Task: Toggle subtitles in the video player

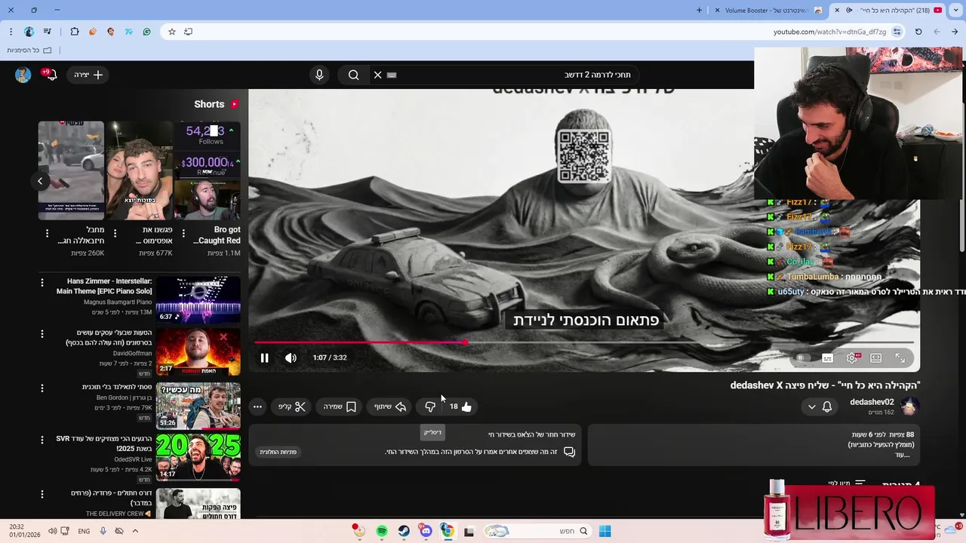Action: (x=827, y=358)
